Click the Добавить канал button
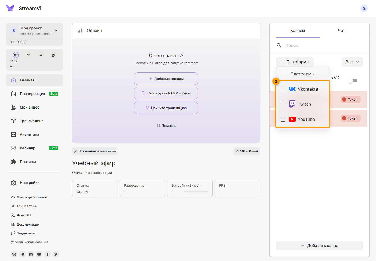Image resolution: width=376 pixels, height=261 pixels. point(320,246)
